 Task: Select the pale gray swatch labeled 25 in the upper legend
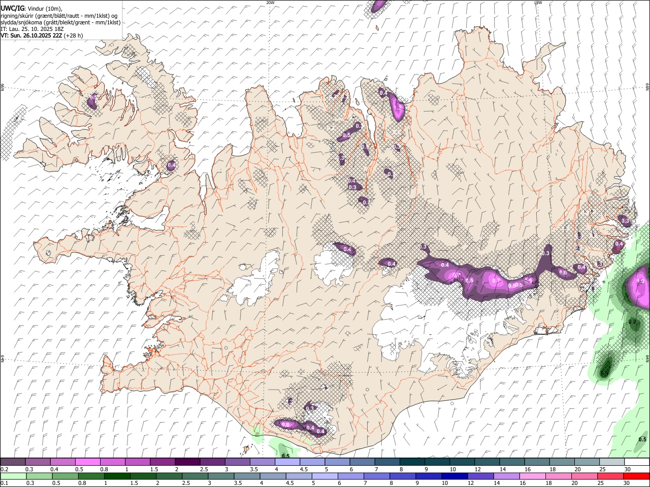(x=612, y=462)
